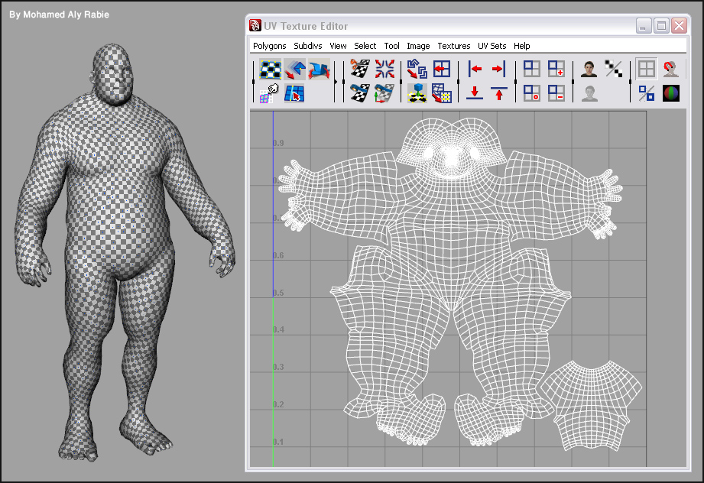Toggle texture borders blue squares icon

647,93
